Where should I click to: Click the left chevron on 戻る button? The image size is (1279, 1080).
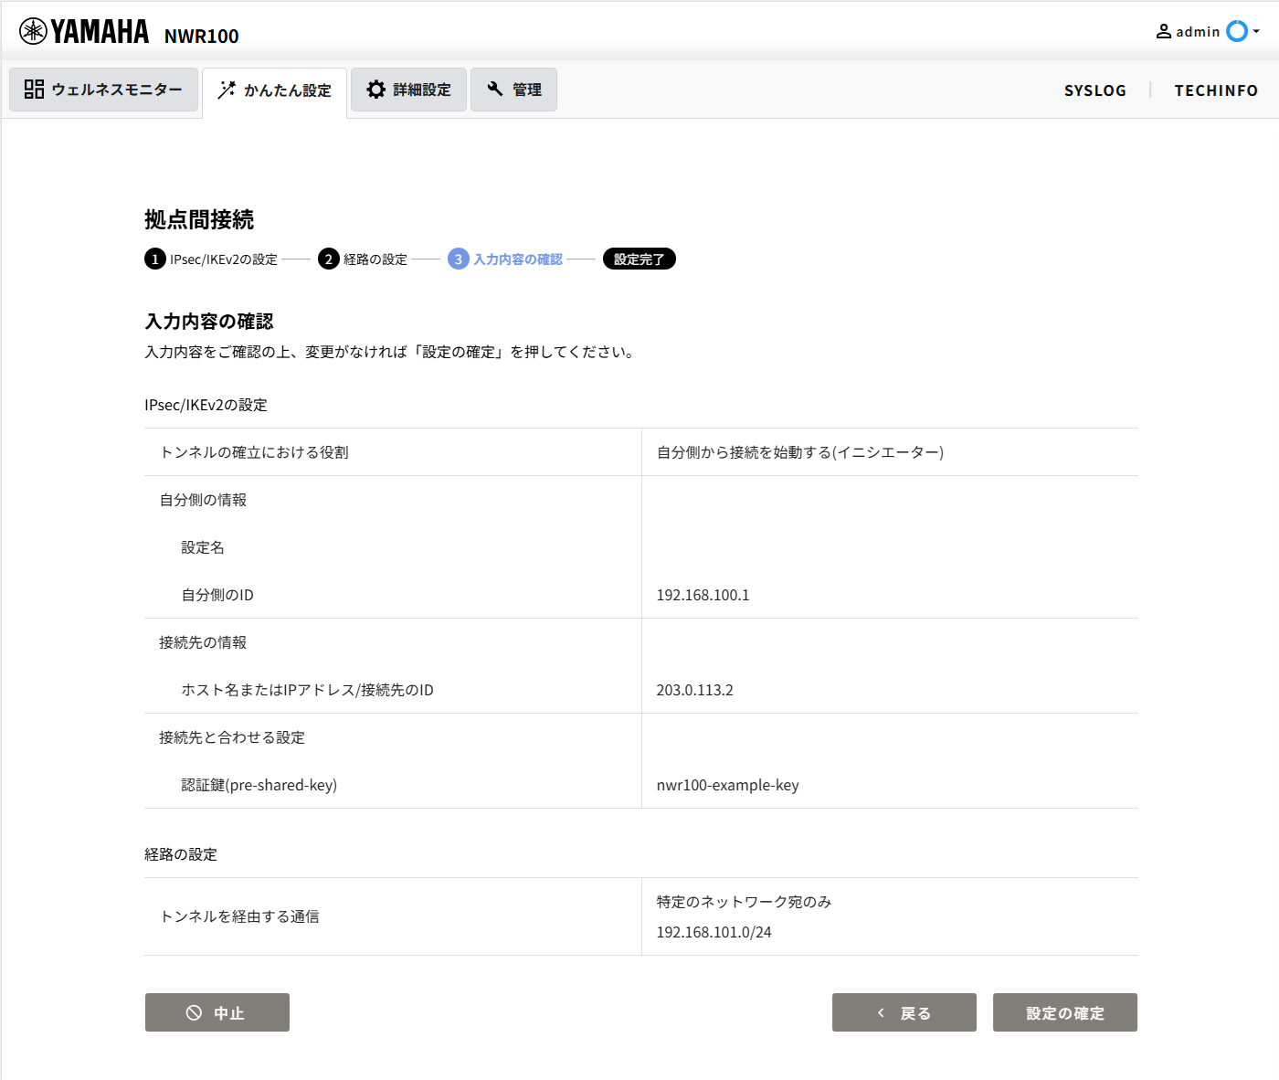click(x=881, y=1012)
